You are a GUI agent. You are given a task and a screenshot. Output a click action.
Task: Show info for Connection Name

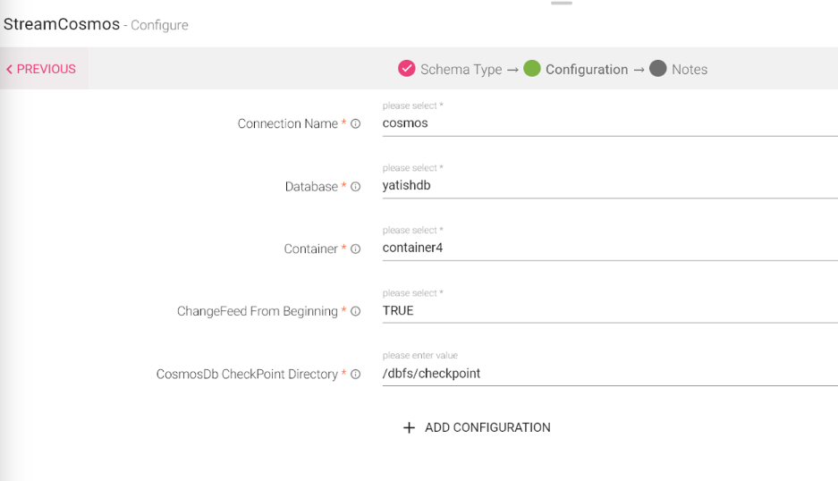coord(355,124)
